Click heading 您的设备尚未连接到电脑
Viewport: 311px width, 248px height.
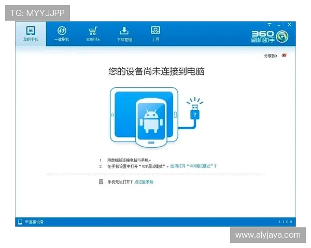pyautogui.click(x=157, y=71)
